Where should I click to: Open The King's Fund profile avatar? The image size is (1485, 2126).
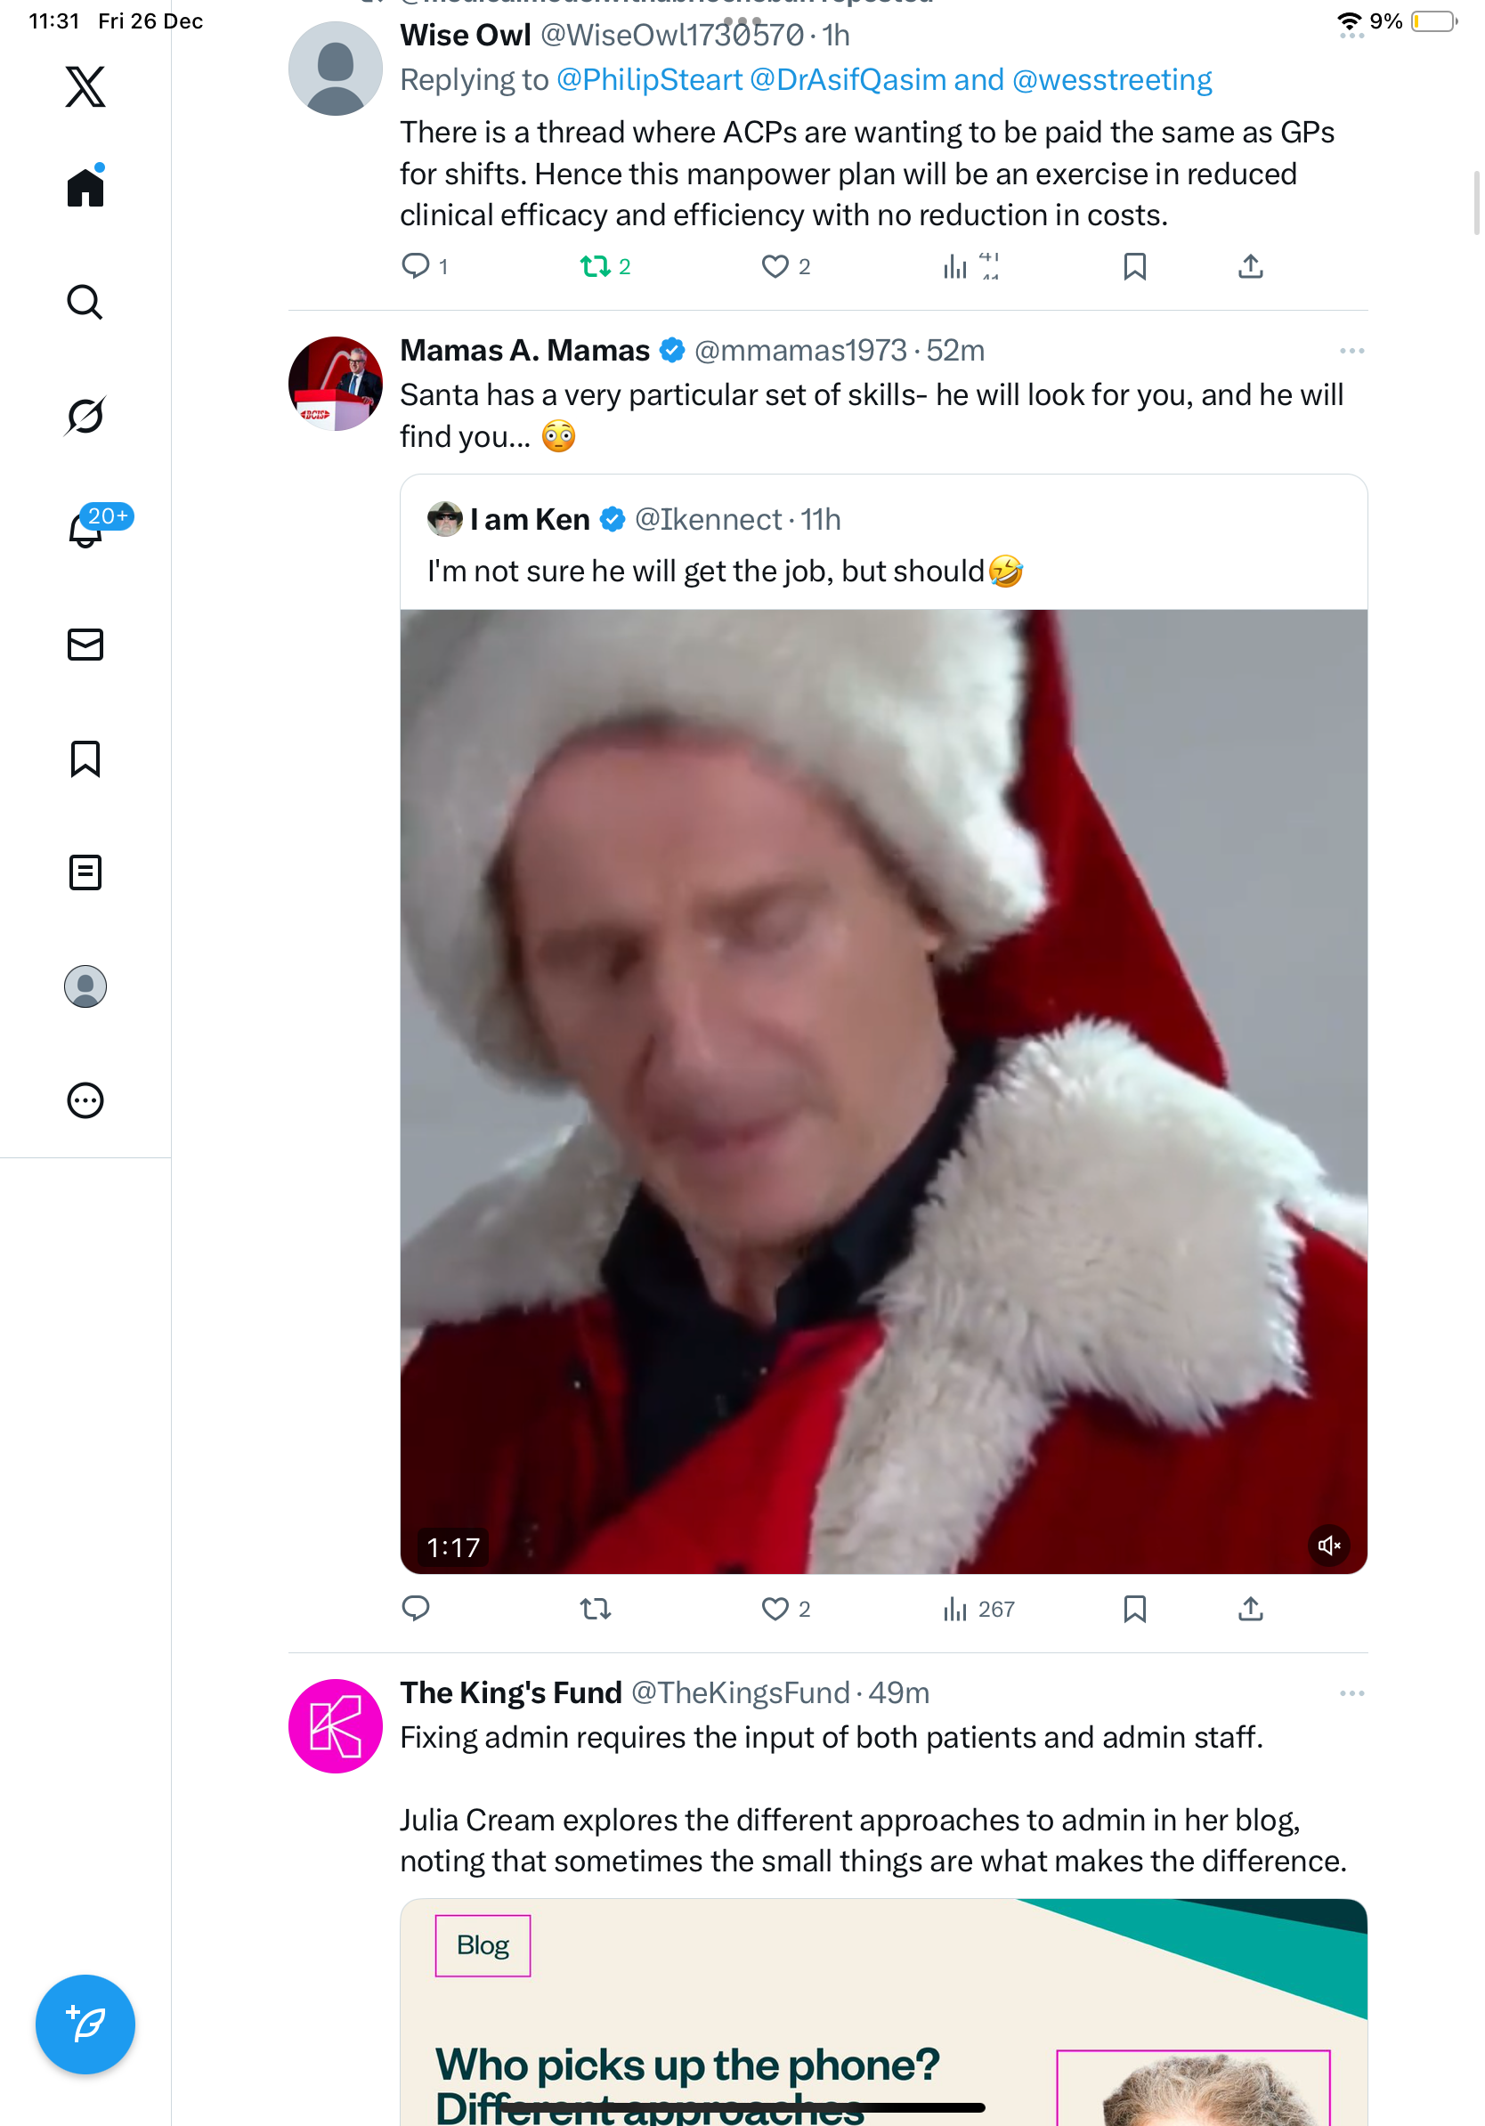tap(335, 1726)
